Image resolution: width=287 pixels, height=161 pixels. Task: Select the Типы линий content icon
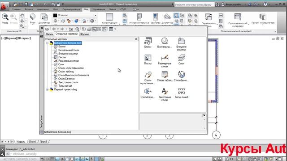click(181, 93)
